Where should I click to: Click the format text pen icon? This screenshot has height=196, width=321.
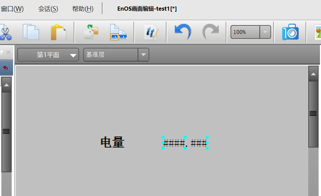[x=151, y=32]
